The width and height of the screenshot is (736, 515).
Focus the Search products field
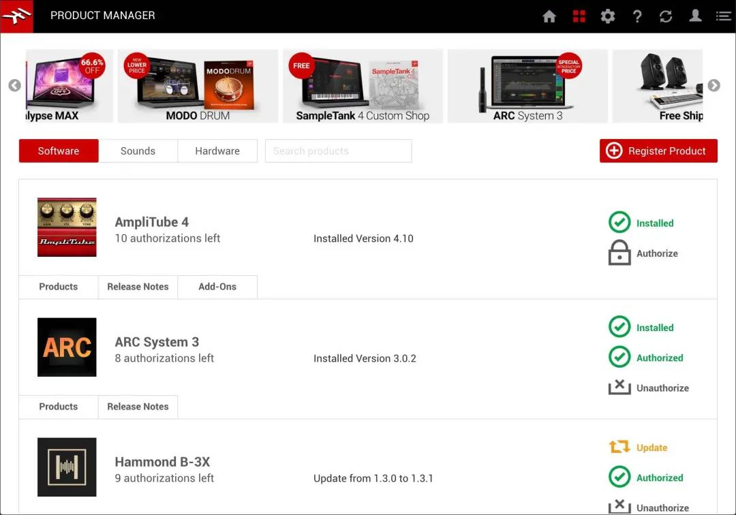click(338, 151)
